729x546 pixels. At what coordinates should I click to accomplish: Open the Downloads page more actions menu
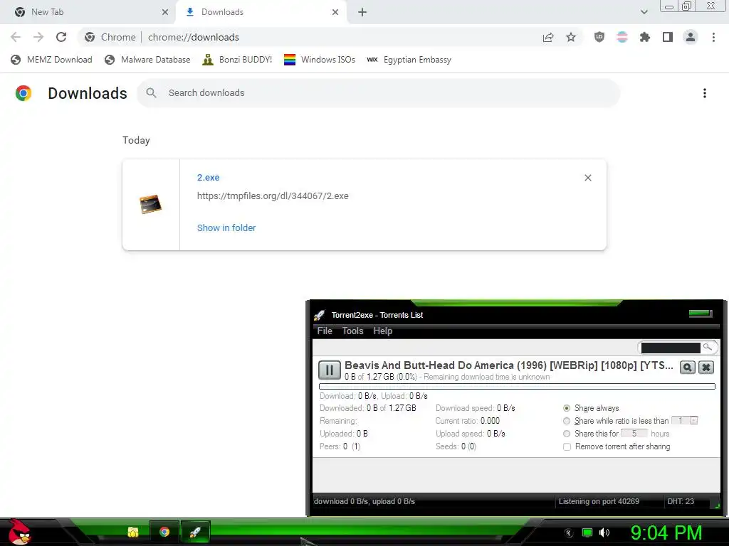(704, 93)
